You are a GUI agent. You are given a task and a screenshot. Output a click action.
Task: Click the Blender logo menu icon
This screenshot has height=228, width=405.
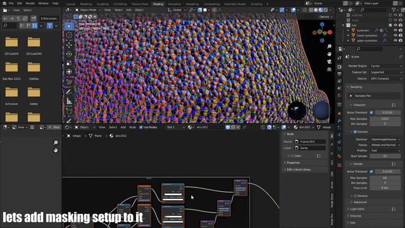coord(4,3)
